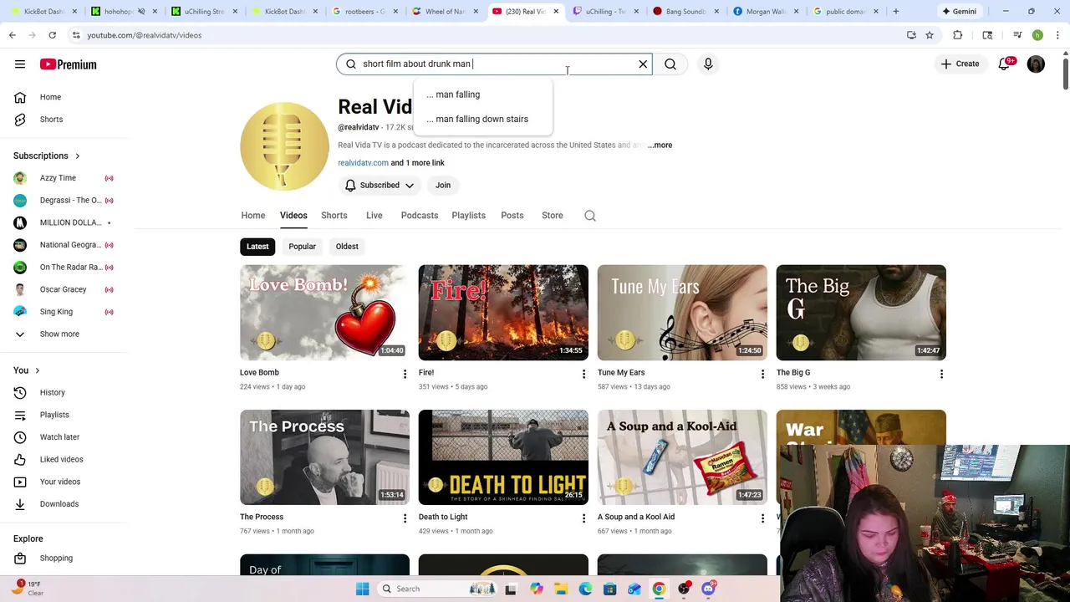Bookmark this page with star
The height and width of the screenshot is (602, 1070).
coord(930,35)
